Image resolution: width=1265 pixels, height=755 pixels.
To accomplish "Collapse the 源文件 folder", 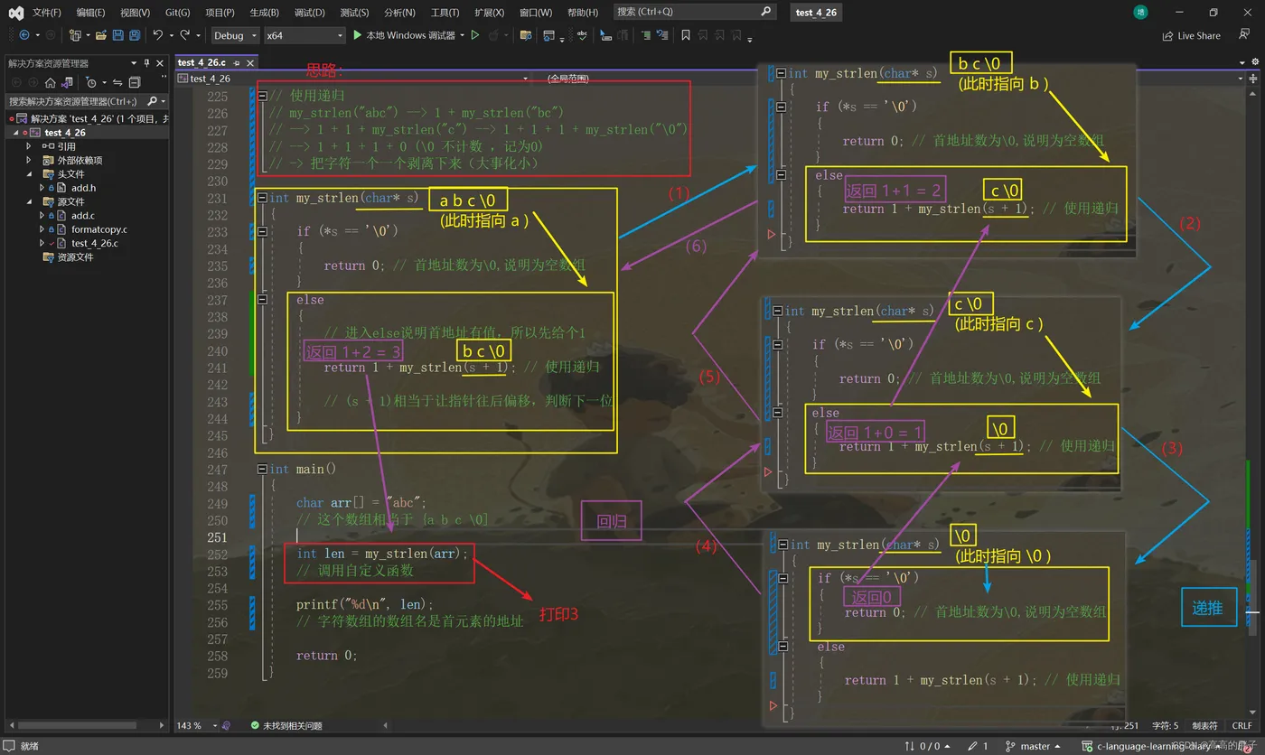I will coord(29,201).
